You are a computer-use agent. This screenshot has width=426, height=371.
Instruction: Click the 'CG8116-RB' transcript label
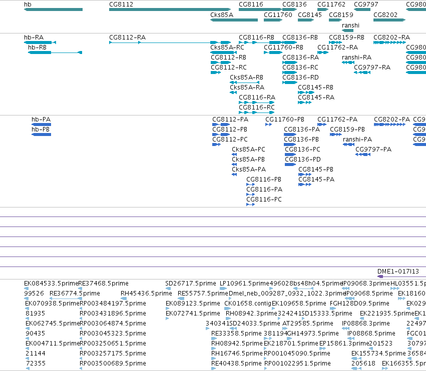256,37
